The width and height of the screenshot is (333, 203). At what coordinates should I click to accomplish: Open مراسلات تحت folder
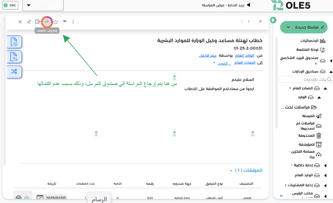pos(299,107)
